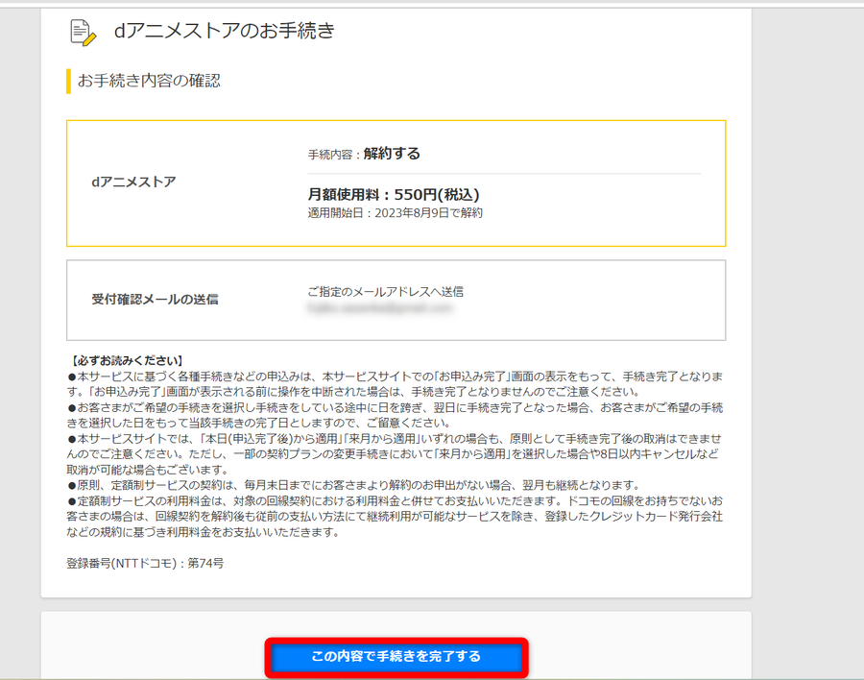This screenshot has height=680, width=864.
Task: Click the 月額使用料:550円(税込) fee line
Action: pyautogui.click(x=394, y=195)
